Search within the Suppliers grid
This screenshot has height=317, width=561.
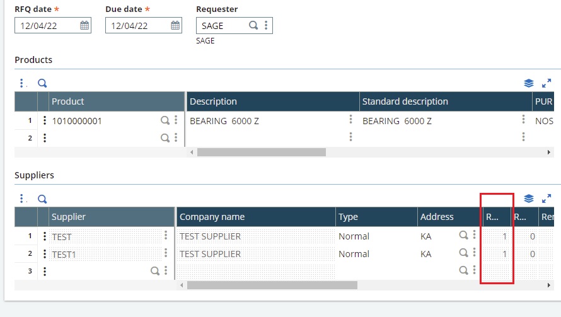pyautogui.click(x=42, y=199)
